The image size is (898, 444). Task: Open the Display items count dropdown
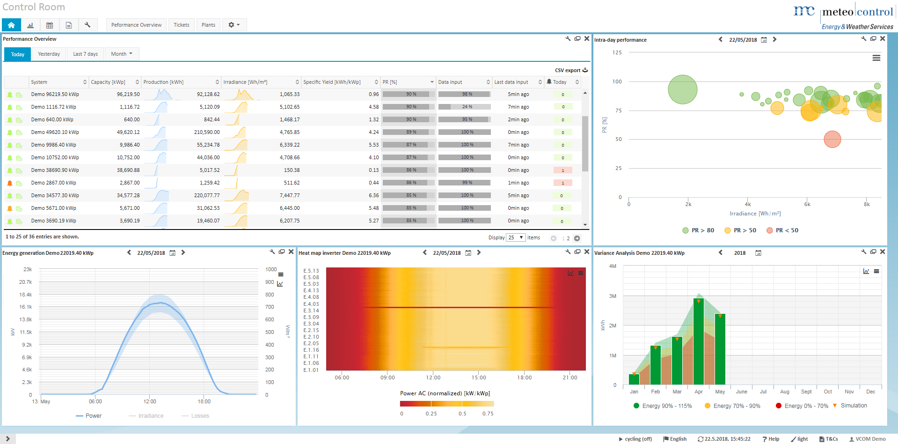[x=516, y=237]
